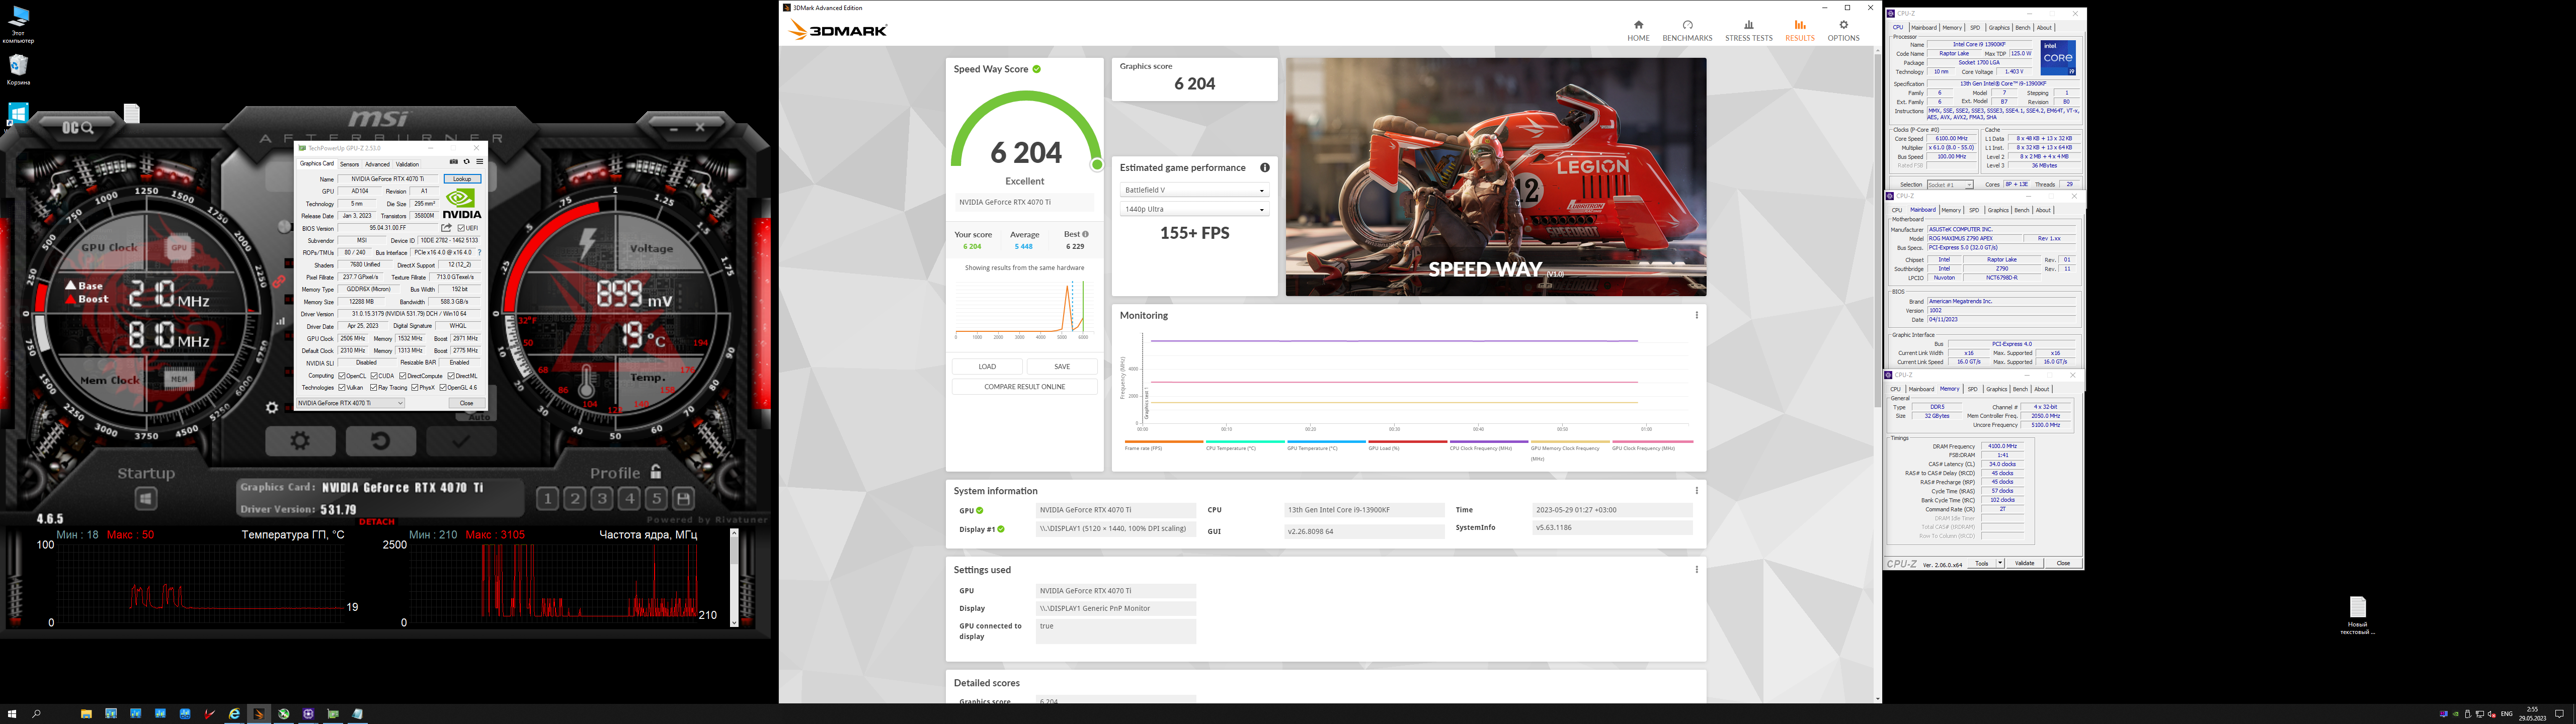This screenshot has width=2576, height=724.
Task: Click the Lookup button in GPU-Z
Action: click(462, 179)
